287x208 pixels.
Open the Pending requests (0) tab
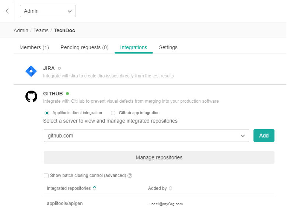84,47
